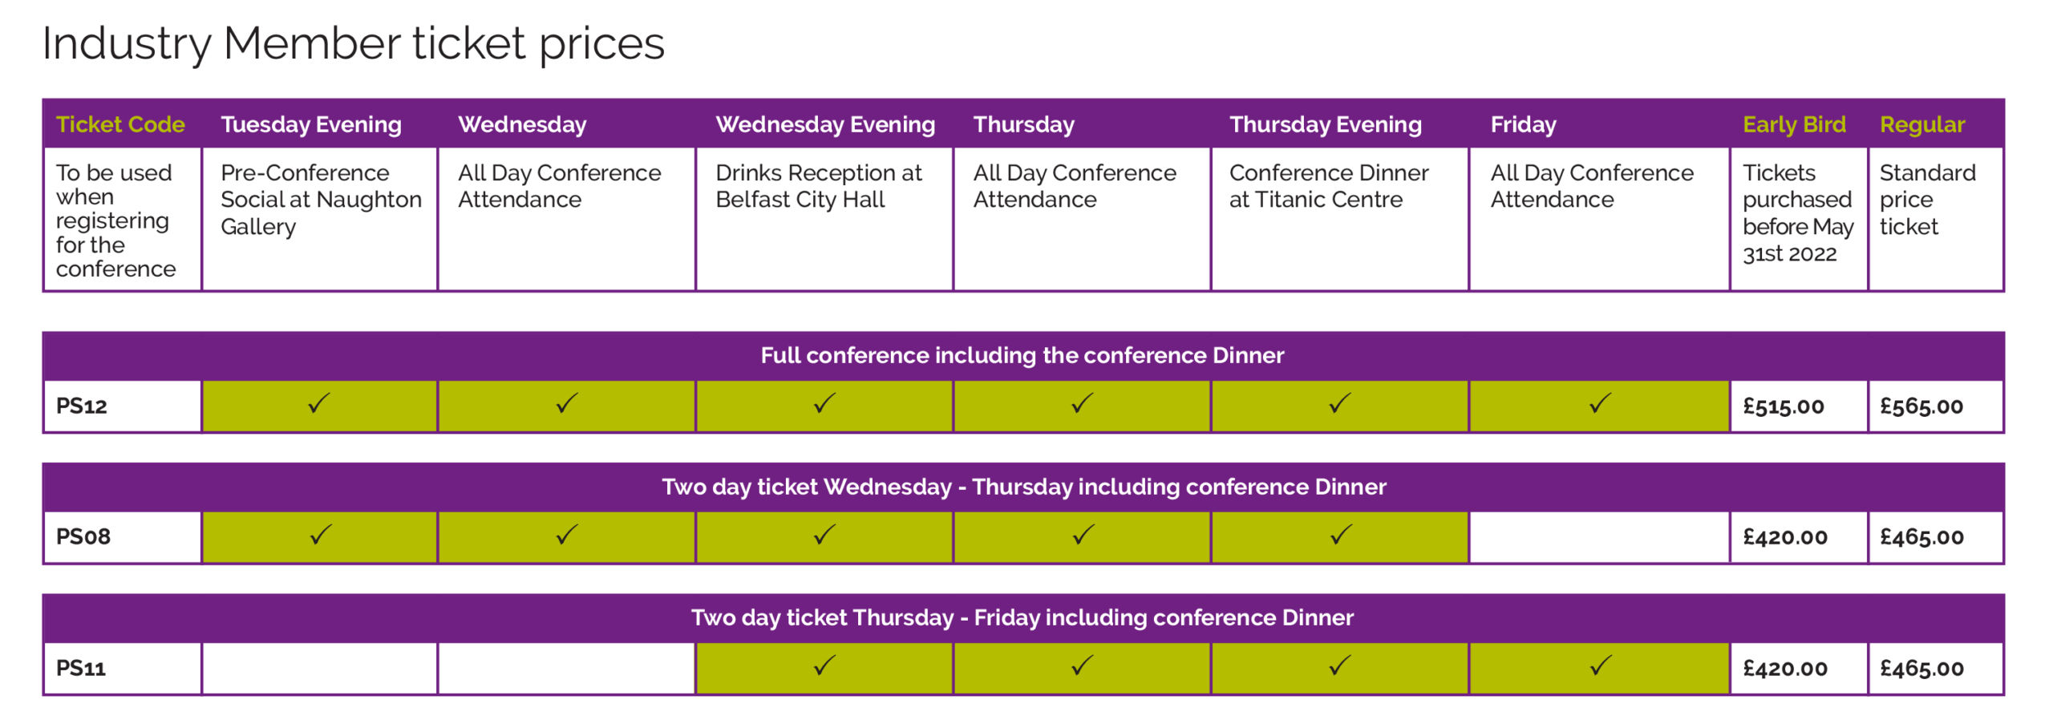Viewport: 2053px width, 724px height.
Task: Click the PS11 Thursday checkmark
Action: (x=1083, y=665)
